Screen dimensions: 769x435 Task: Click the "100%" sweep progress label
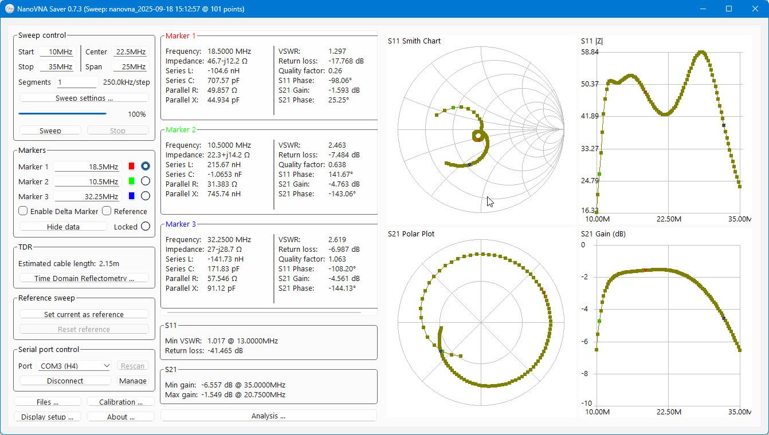[x=136, y=114]
